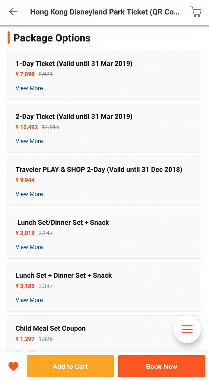Screen dimensions: 209x381
Task: Expand View More under Lunch Set/Dinner Set + Snack
Action: [29, 247]
